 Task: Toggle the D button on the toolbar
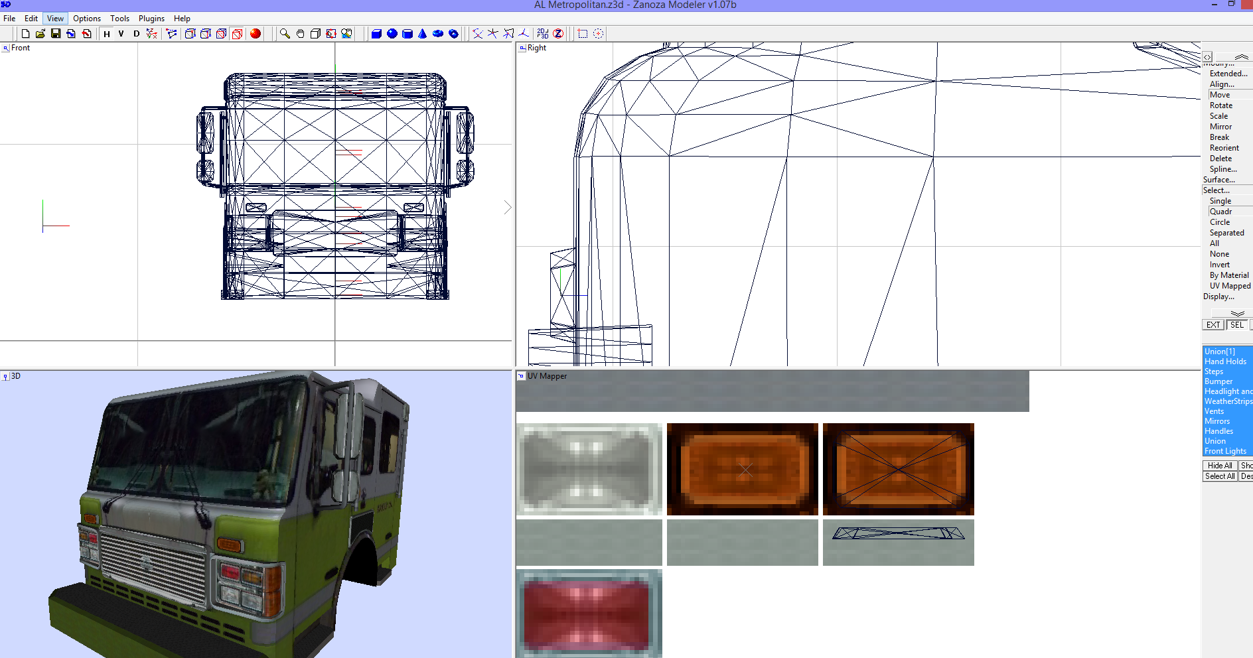(135, 33)
